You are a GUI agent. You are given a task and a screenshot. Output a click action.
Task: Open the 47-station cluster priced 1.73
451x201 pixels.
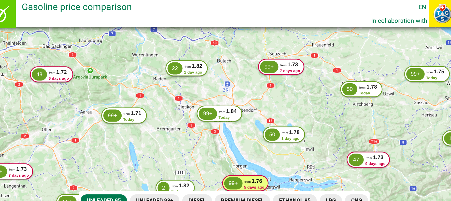pyautogui.click(x=368, y=160)
